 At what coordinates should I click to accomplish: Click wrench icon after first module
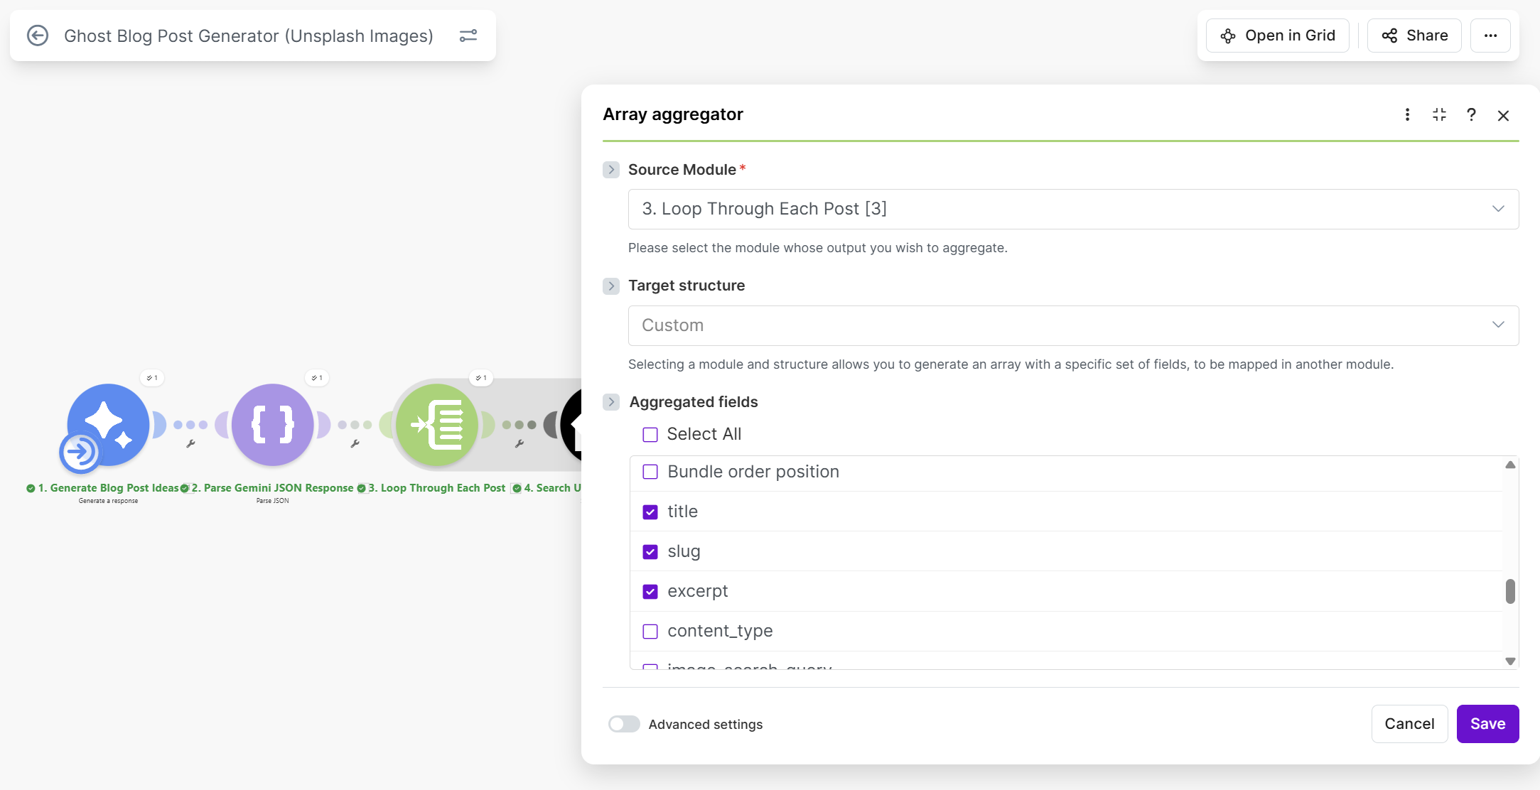pos(190,444)
